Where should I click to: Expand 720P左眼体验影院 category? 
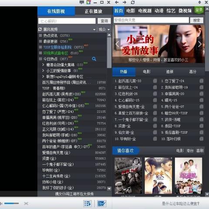(40, 47)
